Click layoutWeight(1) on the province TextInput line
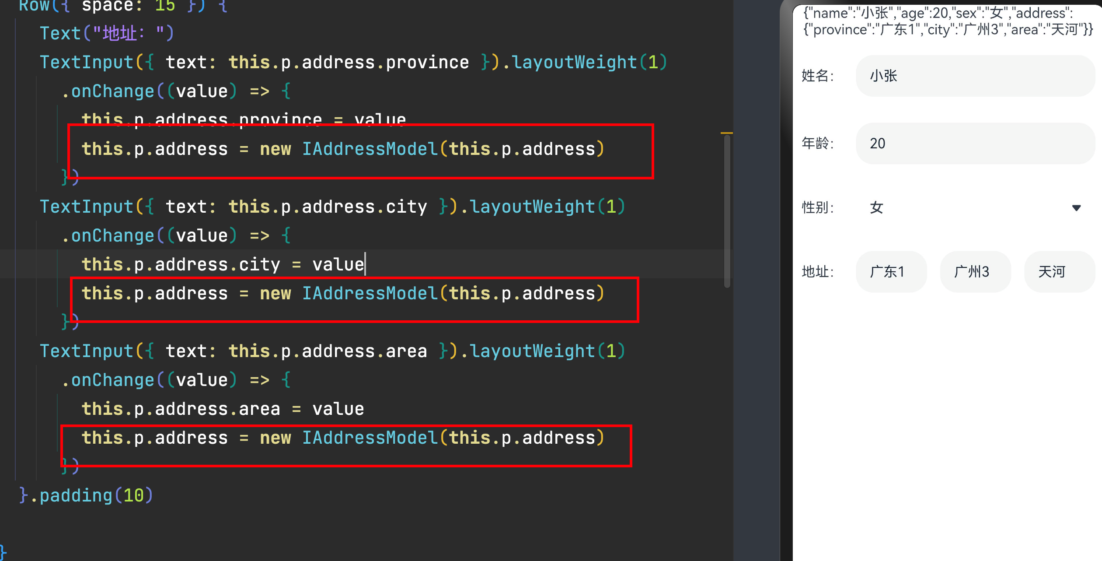1102x561 pixels. [x=589, y=62]
